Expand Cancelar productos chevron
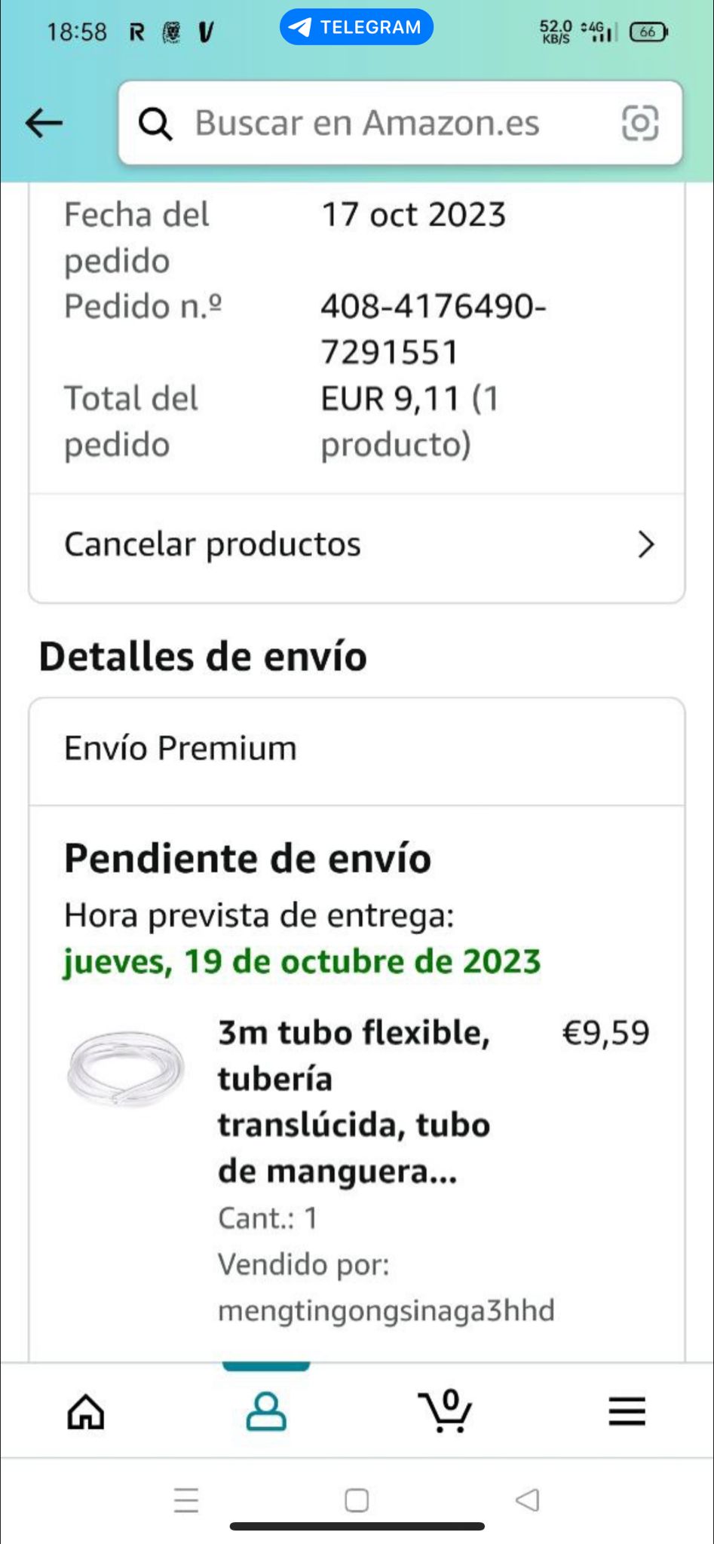The image size is (714, 1544). pyautogui.click(x=645, y=544)
